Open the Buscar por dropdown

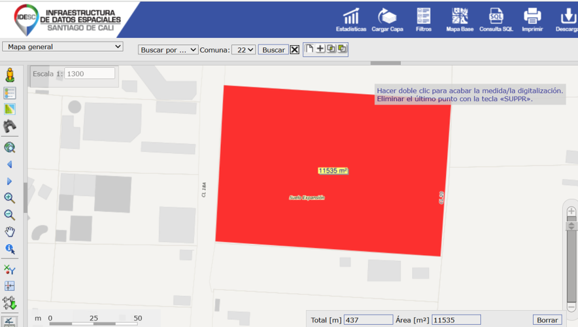pos(168,50)
